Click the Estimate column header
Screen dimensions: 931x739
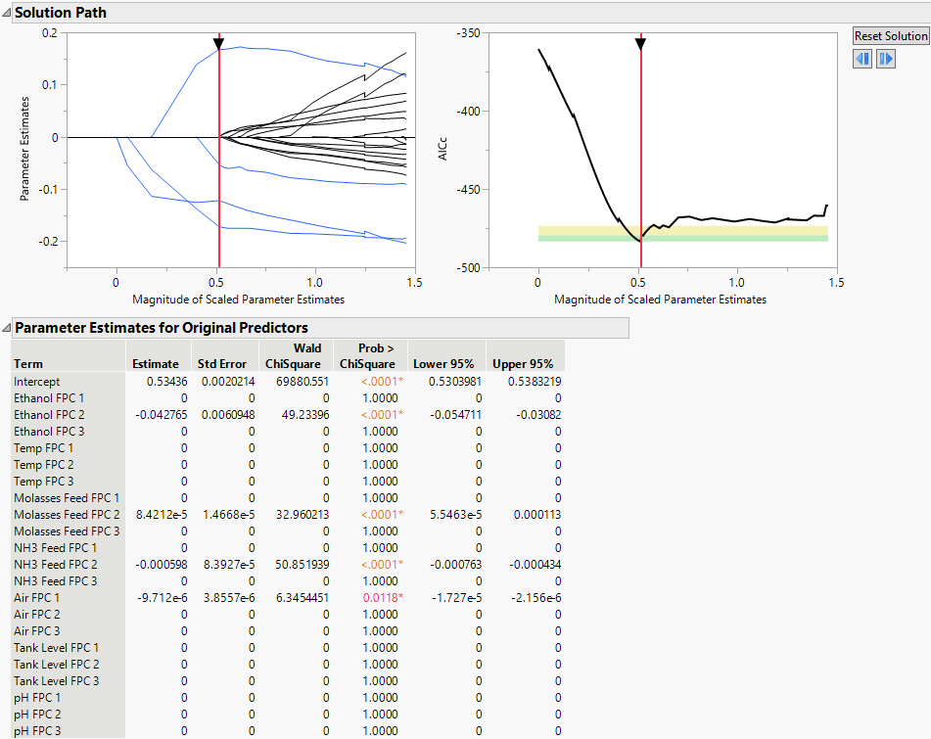155,364
